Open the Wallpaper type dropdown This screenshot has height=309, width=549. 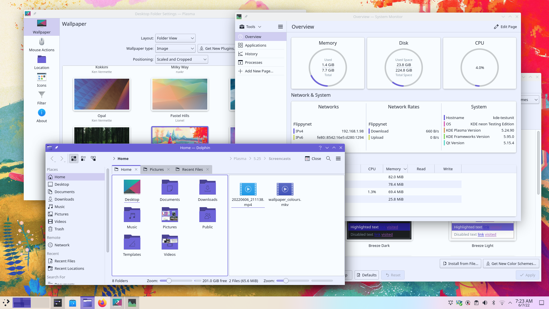175,48
